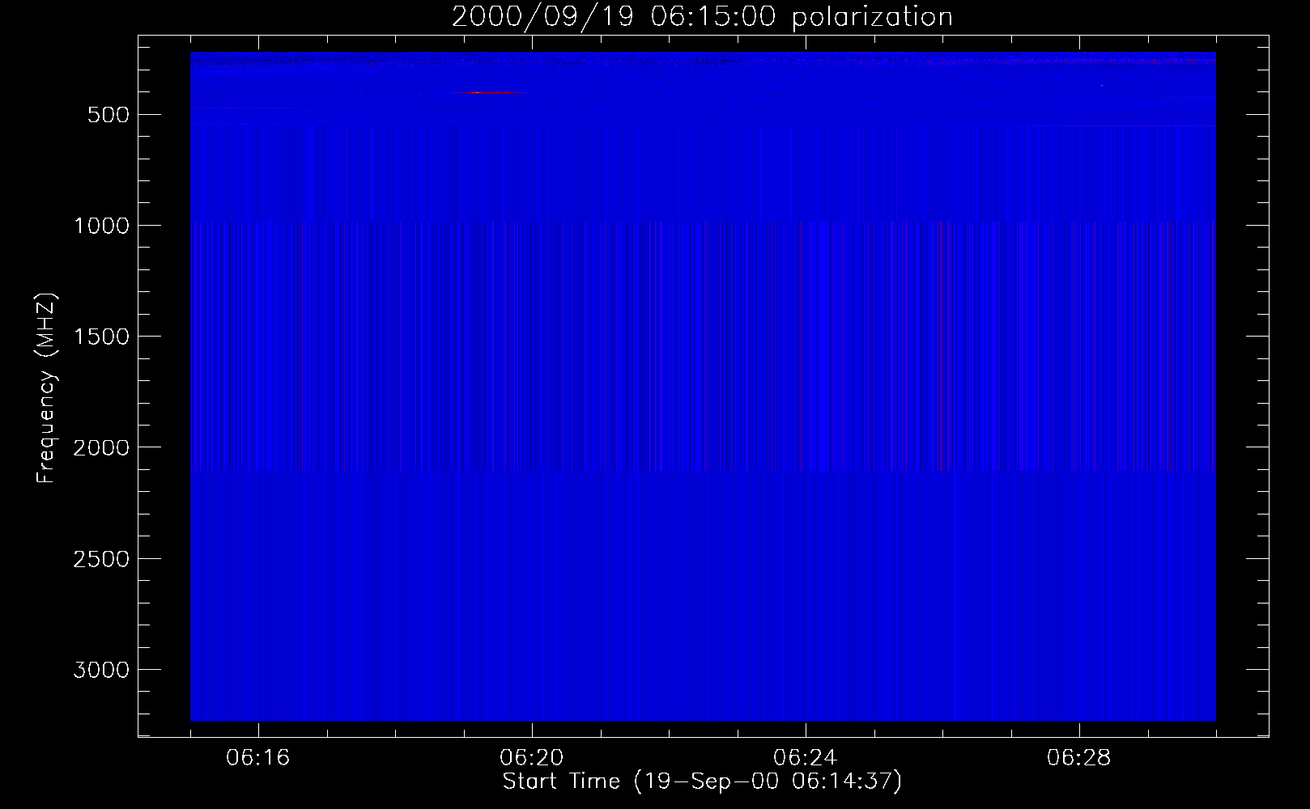Click the 06:28 time tick label
Screen dimensions: 1310x809
pos(1079,758)
